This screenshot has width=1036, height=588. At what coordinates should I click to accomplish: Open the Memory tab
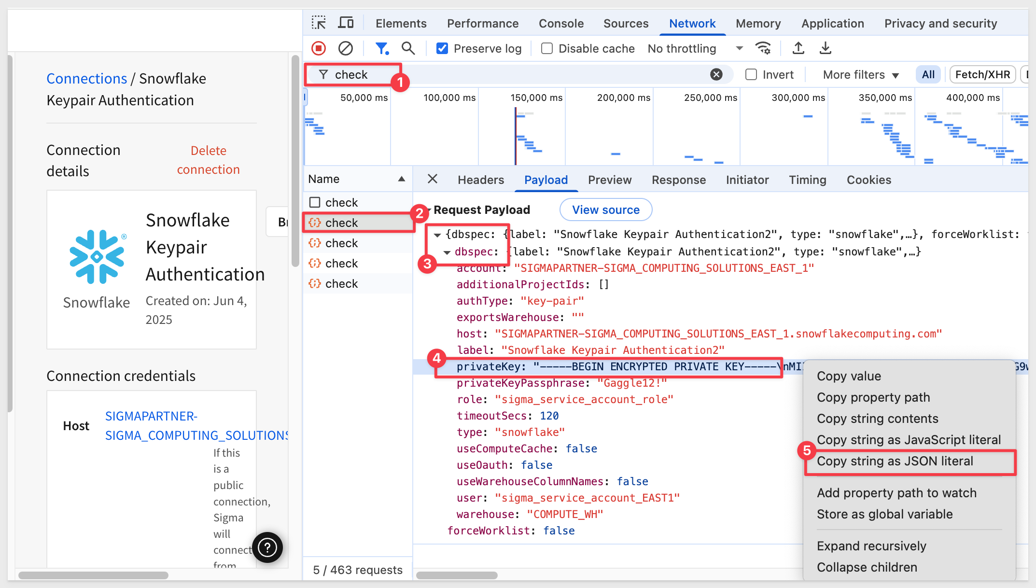tap(758, 23)
